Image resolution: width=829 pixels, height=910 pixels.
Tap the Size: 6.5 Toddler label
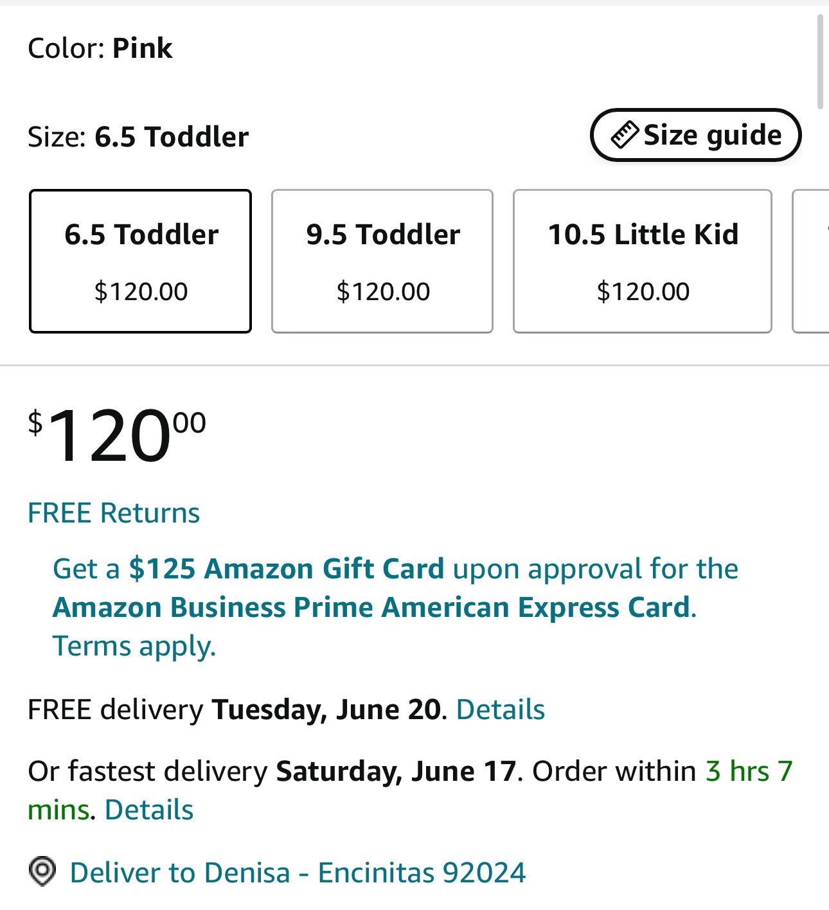(138, 137)
